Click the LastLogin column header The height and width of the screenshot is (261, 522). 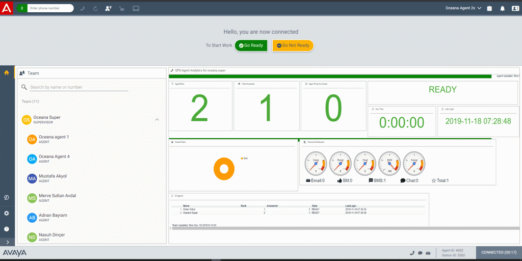[x=351, y=206]
